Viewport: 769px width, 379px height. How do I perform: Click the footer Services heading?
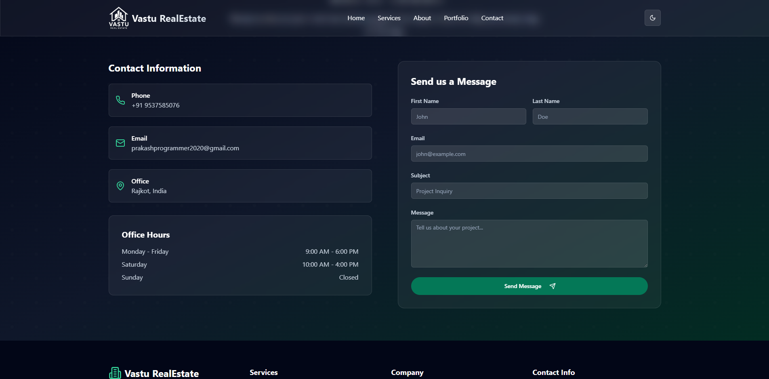pos(264,373)
